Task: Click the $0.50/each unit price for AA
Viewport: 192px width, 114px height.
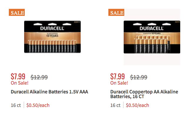Action: point(138,105)
